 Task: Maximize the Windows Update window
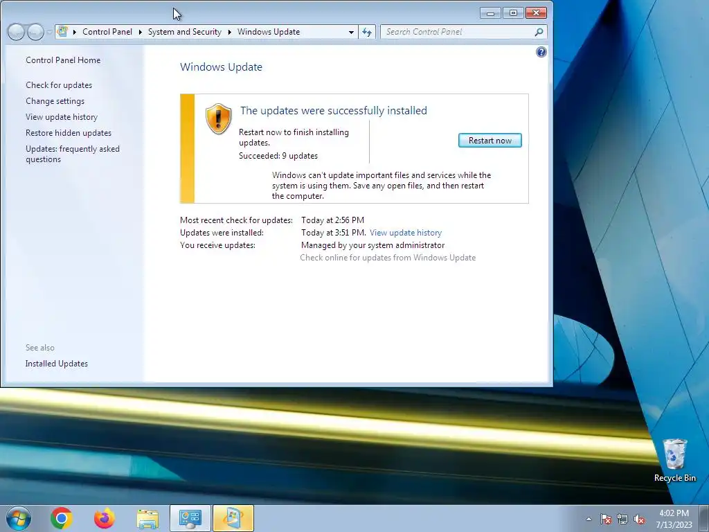tap(513, 12)
